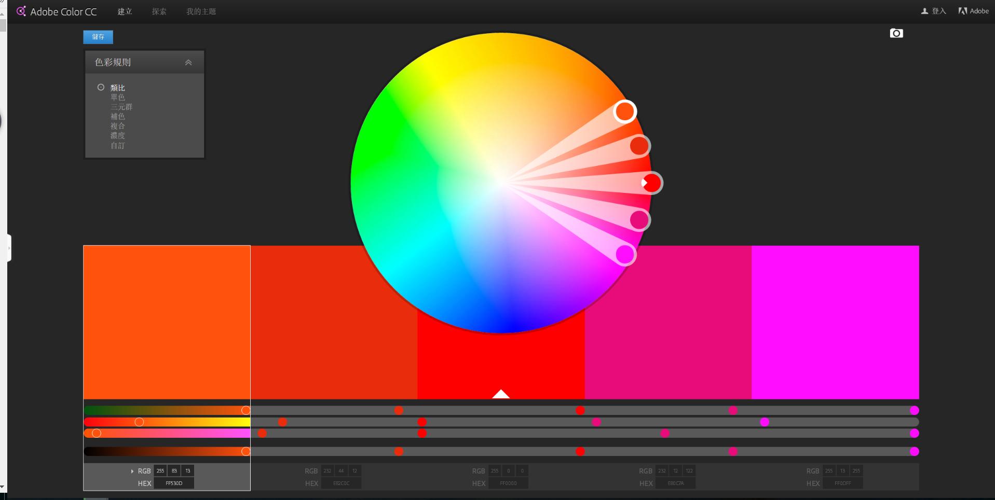Click the black-to-orange brightness slider

[x=167, y=451]
